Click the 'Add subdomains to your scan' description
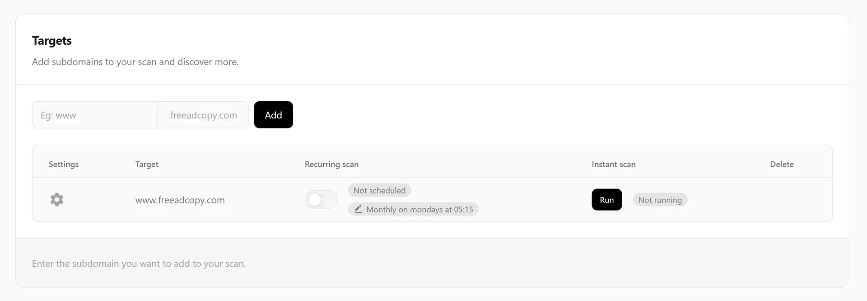 pos(135,62)
